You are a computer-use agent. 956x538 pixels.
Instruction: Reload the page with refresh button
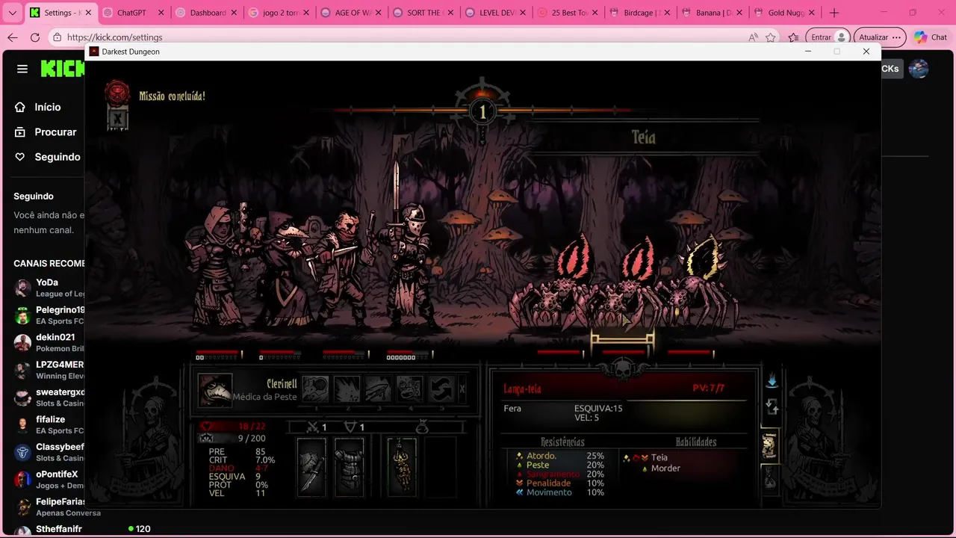(34, 37)
